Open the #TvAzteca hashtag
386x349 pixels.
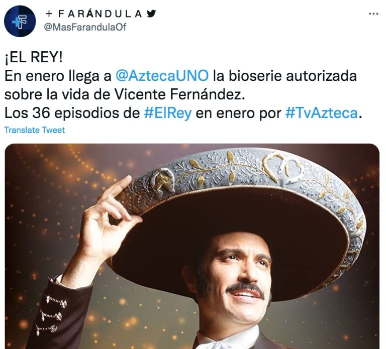point(322,113)
